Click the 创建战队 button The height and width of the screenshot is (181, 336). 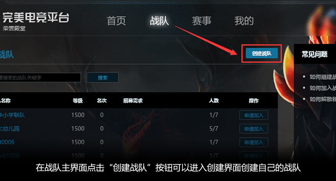pos(262,53)
